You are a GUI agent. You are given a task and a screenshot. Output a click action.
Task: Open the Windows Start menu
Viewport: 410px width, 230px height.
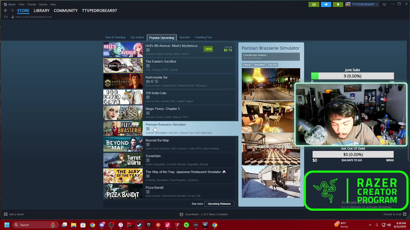[7, 225]
